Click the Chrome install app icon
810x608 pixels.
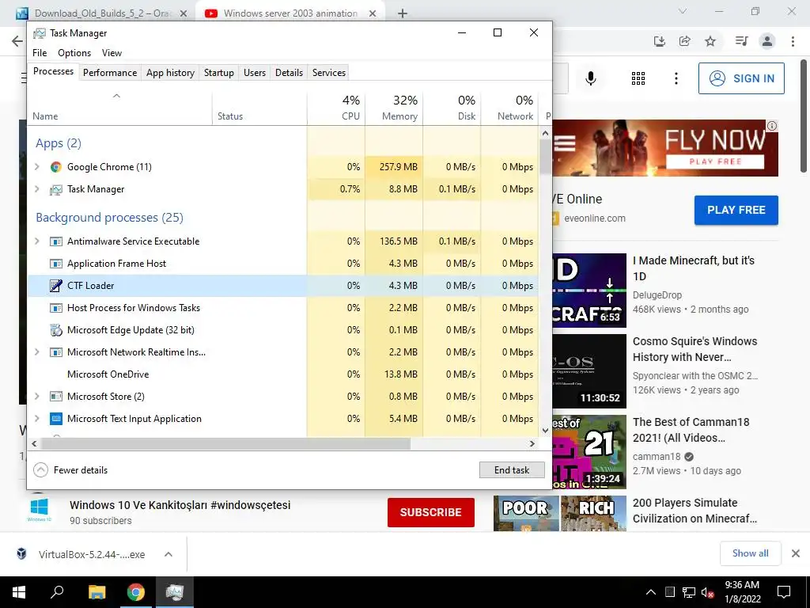(659, 41)
